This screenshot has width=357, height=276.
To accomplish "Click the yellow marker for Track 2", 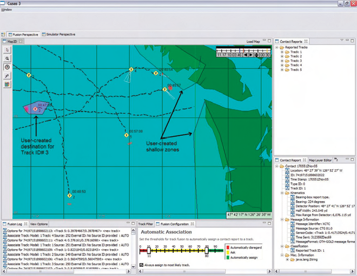I will 70,196.
